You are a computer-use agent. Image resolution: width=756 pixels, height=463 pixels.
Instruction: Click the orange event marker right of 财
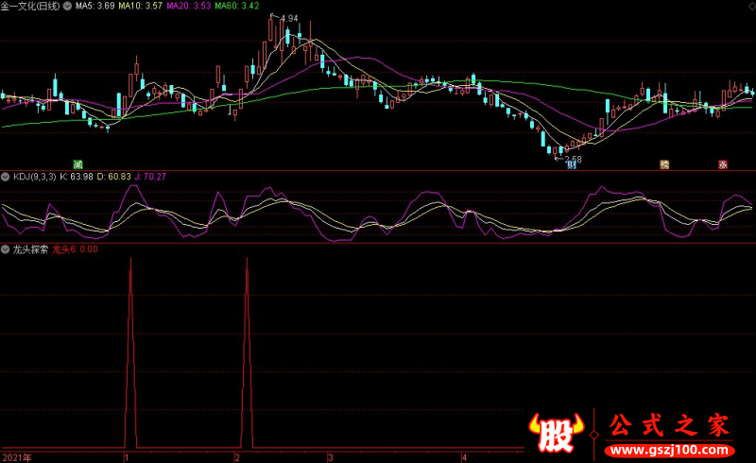pyautogui.click(x=664, y=164)
